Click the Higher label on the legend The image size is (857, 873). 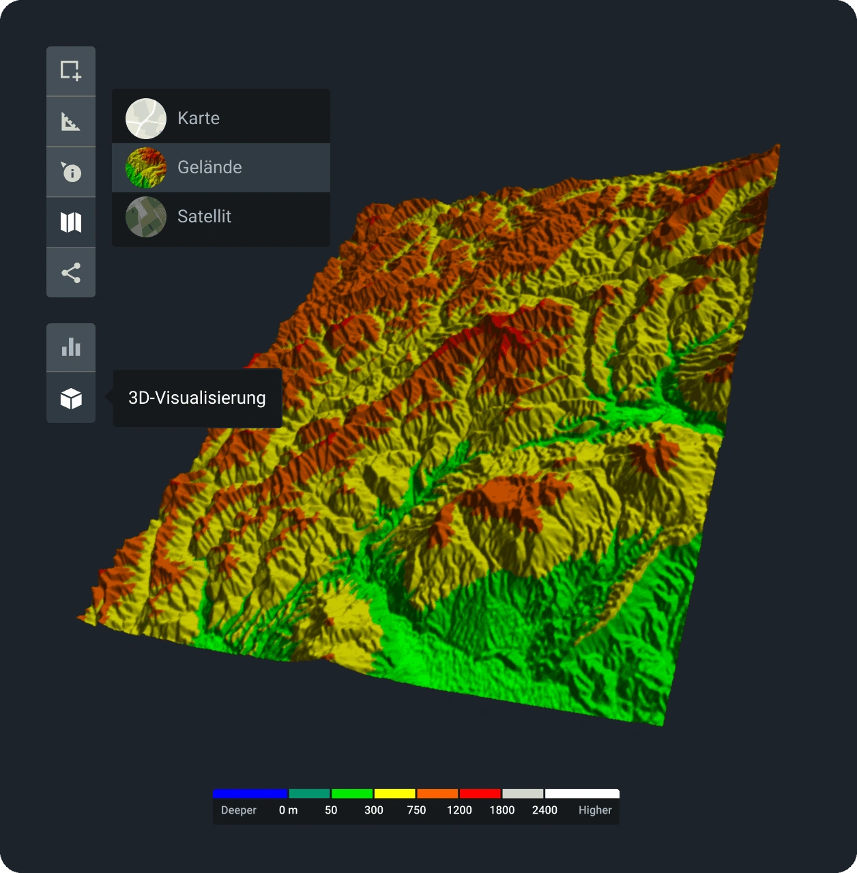pyautogui.click(x=594, y=810)
